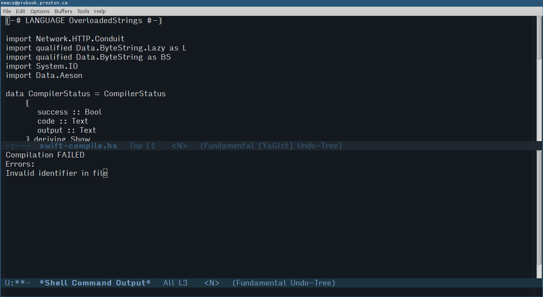The image size is (543, 297).
Task: Place cursor on 'LANGUAGE OverloadedStrings' pragma line
Action: [84, 21]
